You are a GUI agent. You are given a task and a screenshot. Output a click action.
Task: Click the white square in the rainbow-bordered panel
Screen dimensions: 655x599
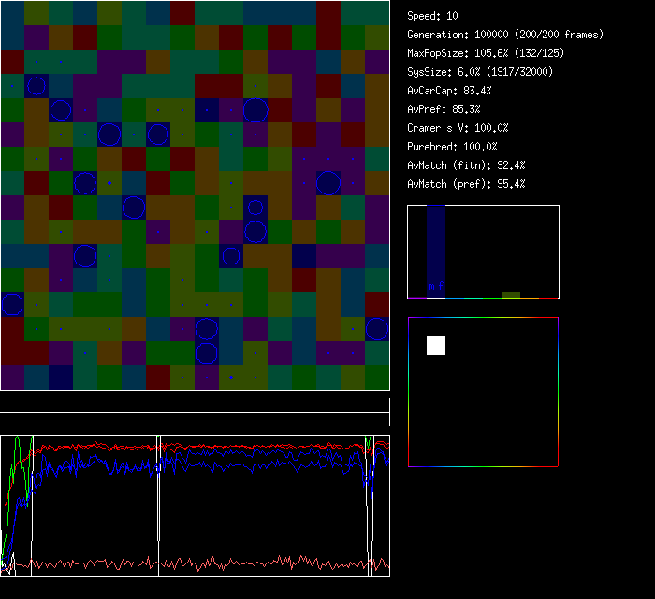click(436, 346)
